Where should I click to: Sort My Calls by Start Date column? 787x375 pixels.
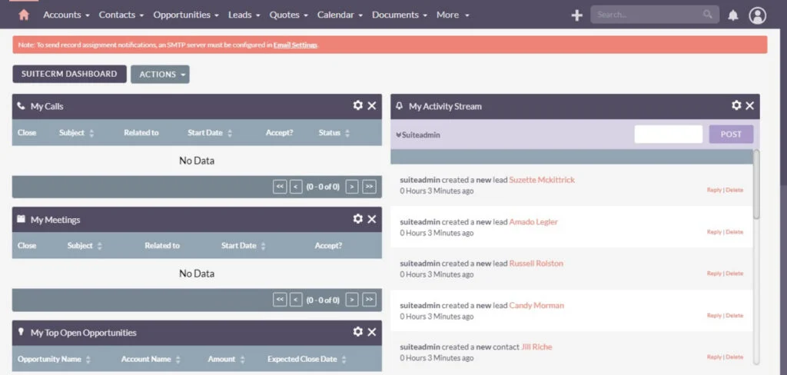point(210,132)
